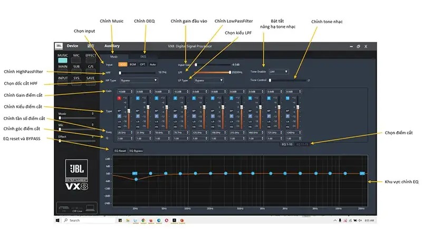Click the JBL logo in title bar
This screenshot has height=237, width=422.
click(59, 46)
